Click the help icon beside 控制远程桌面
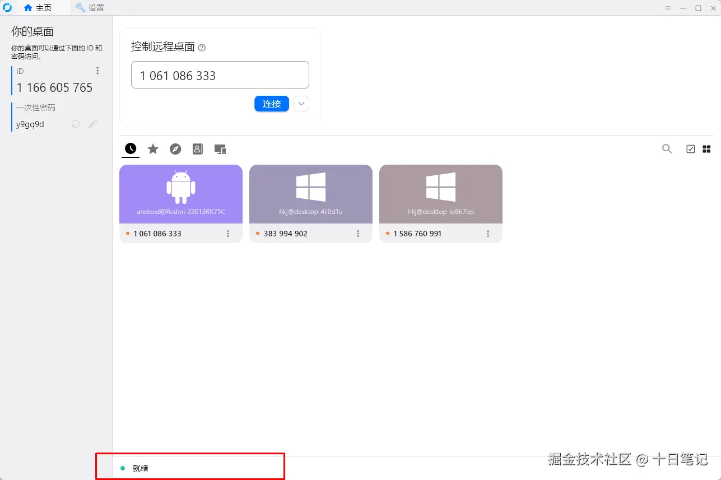The image size is (721, 480). 202,48
